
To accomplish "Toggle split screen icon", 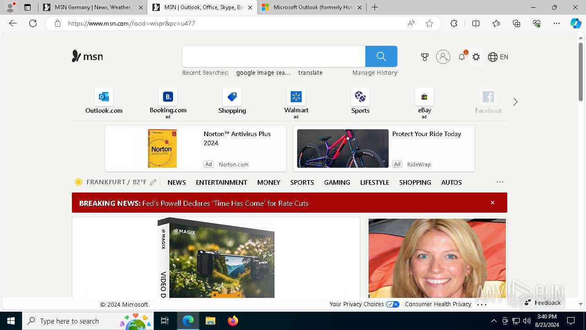I will pyautogui.click(x=476, y=23).
